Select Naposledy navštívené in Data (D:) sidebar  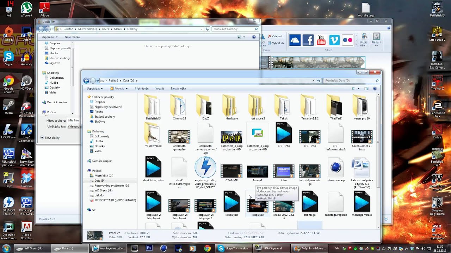[108, 107]
